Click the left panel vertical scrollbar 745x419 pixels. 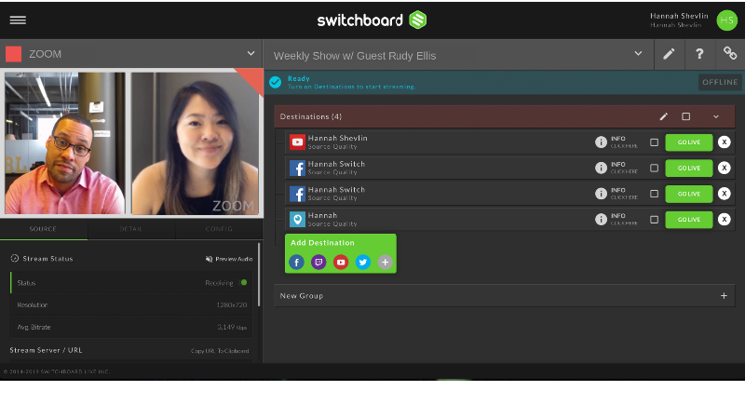(x=259, y=275)
